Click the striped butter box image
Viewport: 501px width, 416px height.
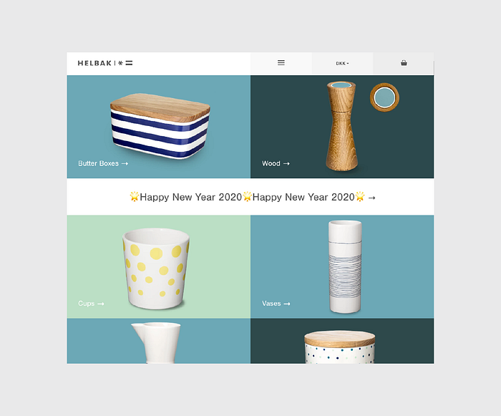click(160, 126)
